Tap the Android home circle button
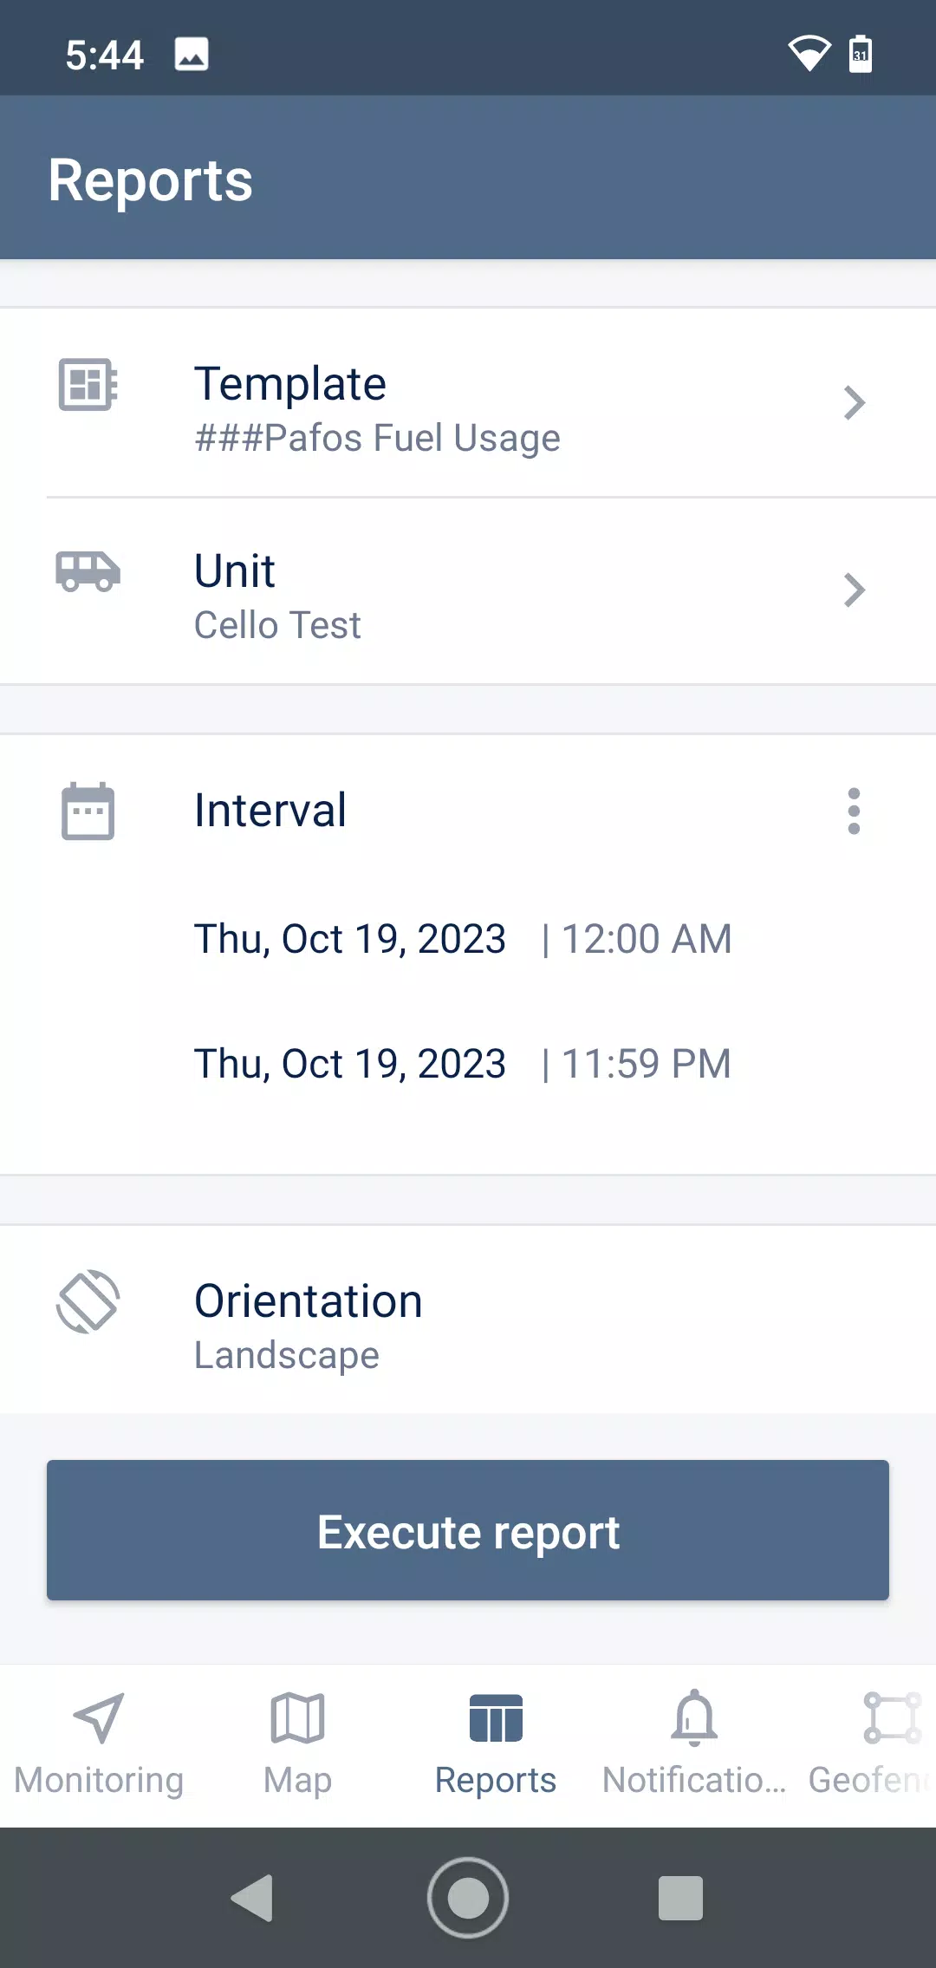The height and width of the screenshot is (1968, 936). click(468, 1898)
